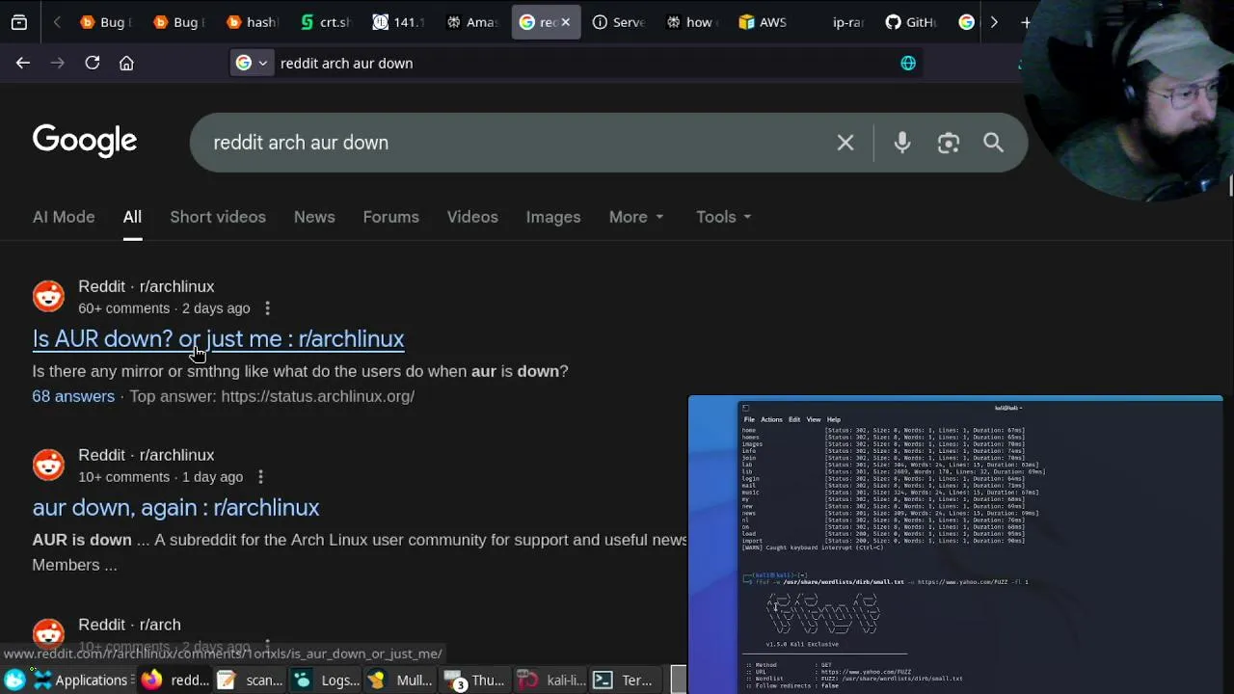The image size is (1234, 694).
Task: Switch to the 'ip-ra' browser tab
Action: [838, 22]
